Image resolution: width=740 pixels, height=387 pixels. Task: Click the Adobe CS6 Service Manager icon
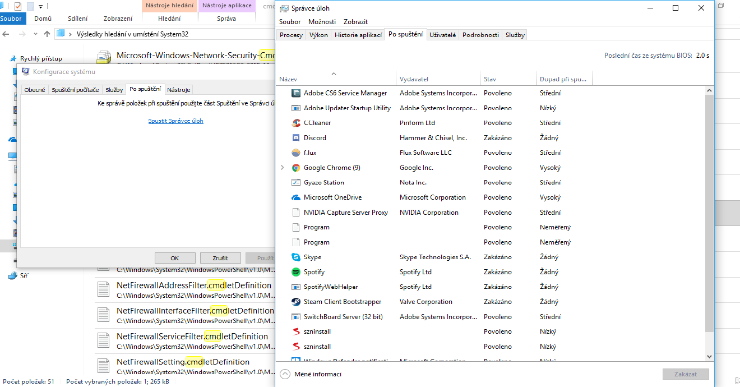[x=296, y=93]
